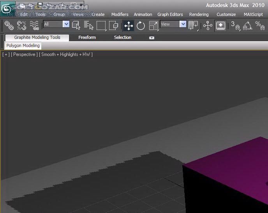Open the selection filter 'All' dropdown
The height and width of the screenshot is (213, 268).
pos(56,24)
